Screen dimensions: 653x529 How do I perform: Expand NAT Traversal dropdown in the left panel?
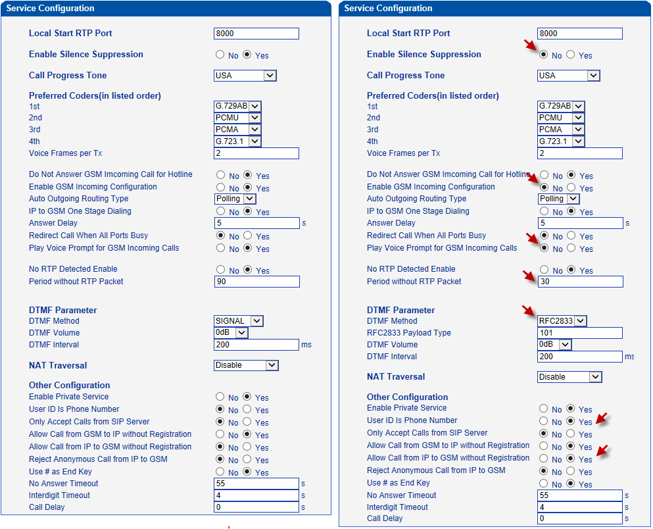click(x=246, y=365)
